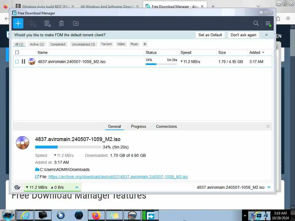Open Internet Explorer from taskbar
295x221 pixels.
(25, 215)
